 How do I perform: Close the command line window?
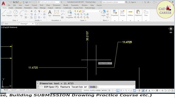tap(38, 83)
